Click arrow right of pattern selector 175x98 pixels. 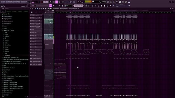click(84, 6)
